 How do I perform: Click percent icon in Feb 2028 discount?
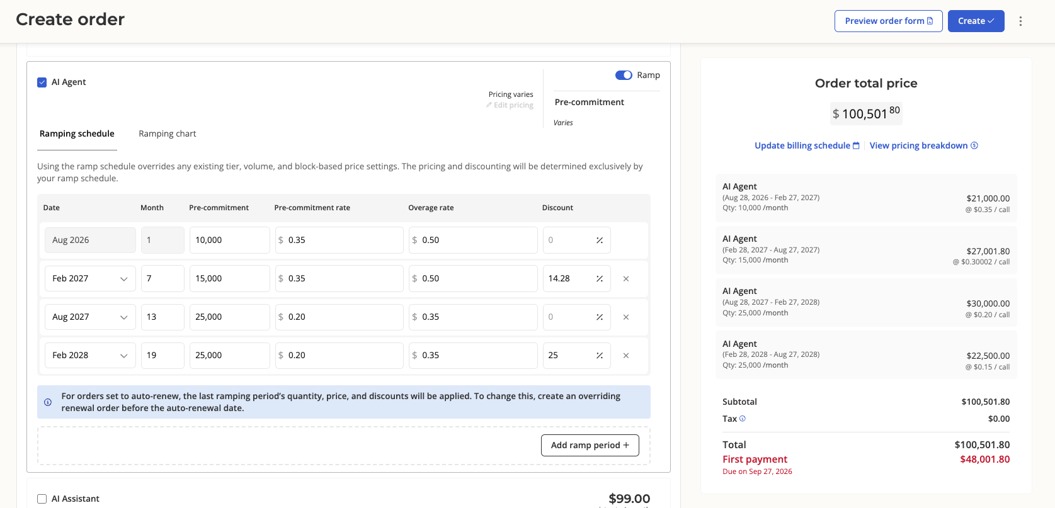[600, 355]
